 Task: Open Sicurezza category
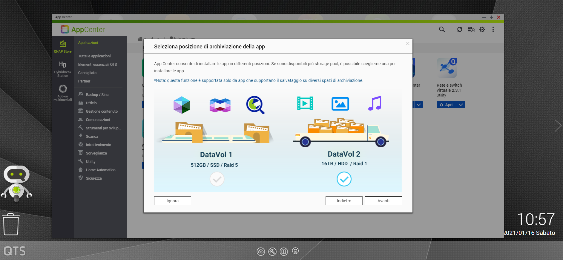94,178
